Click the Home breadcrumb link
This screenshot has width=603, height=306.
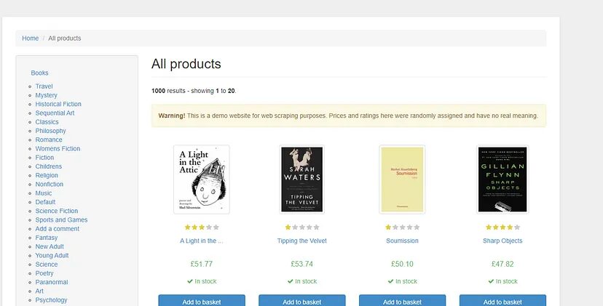[x=30, y=39]
